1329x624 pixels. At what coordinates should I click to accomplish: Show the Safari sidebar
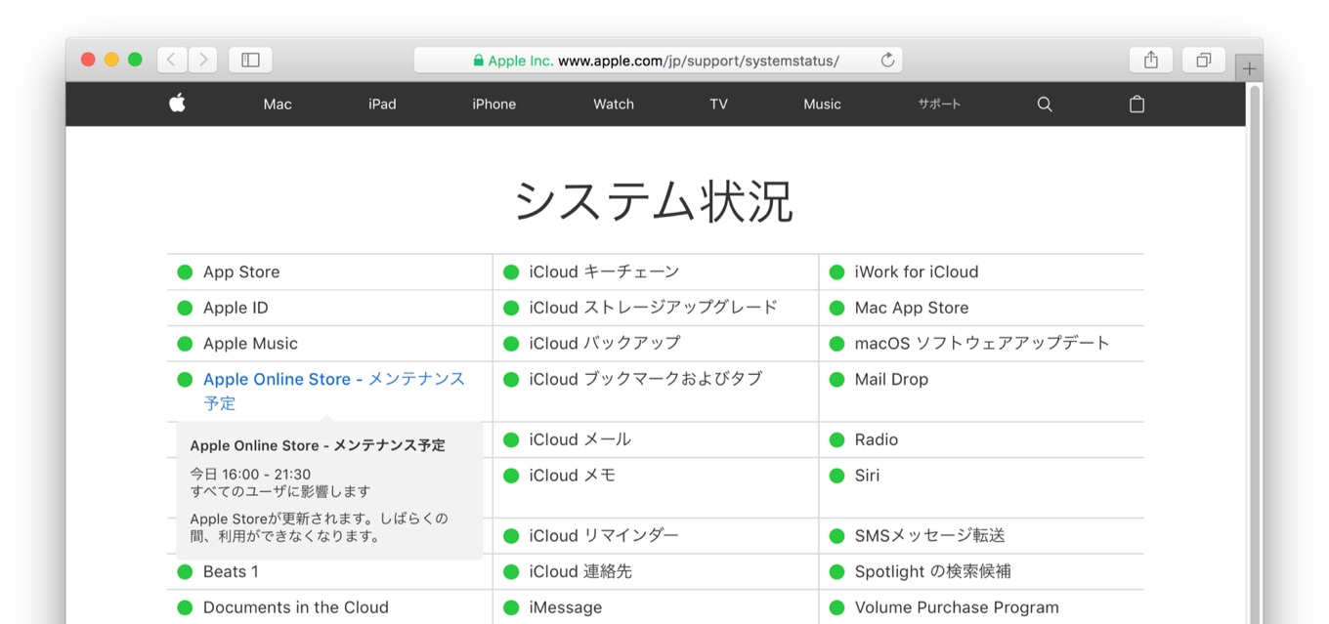250,61
